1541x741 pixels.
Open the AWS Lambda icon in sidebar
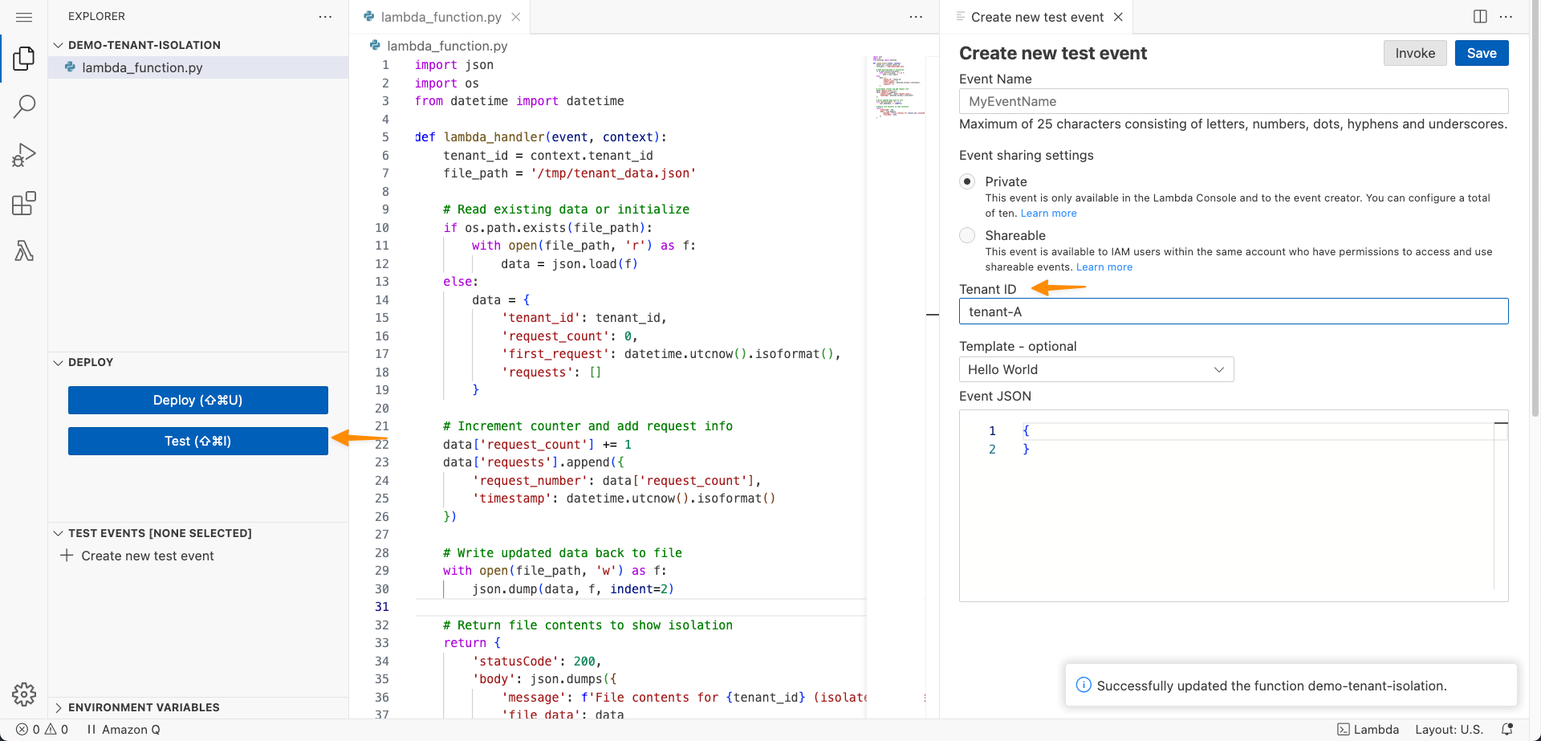24,251
